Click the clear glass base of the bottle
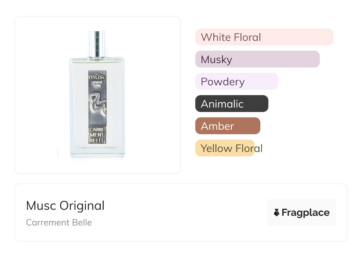Image resolution: width=362 pixels, height=256 pixels. pyautogui.click(x=97, y=153)
